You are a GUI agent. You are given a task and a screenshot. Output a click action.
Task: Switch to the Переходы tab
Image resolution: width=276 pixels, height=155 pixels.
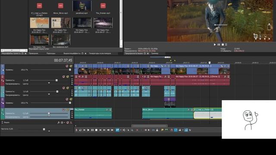coord(51,53)
